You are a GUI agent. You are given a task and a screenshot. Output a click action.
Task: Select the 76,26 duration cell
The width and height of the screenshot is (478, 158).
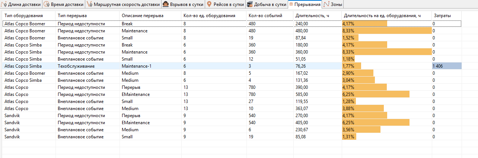318,66
